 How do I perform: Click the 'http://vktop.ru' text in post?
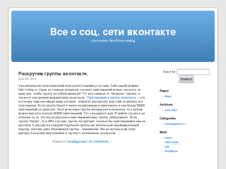pyautogui.click(x=28, y=90)
